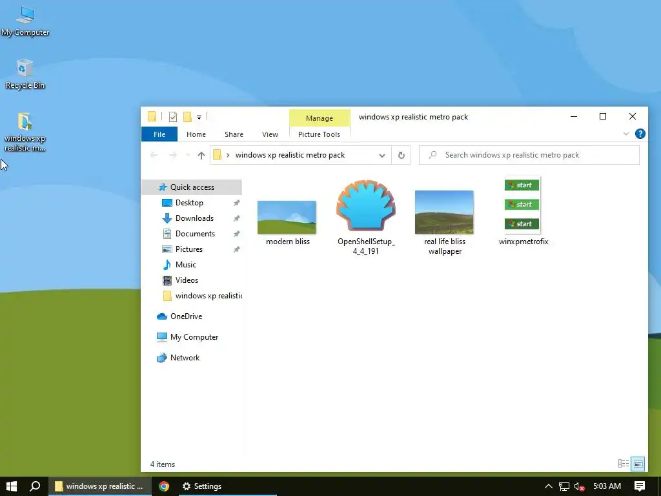Open the recent locations dropdown arrow
The image size is (661, 496).
[x=188, y=155]
